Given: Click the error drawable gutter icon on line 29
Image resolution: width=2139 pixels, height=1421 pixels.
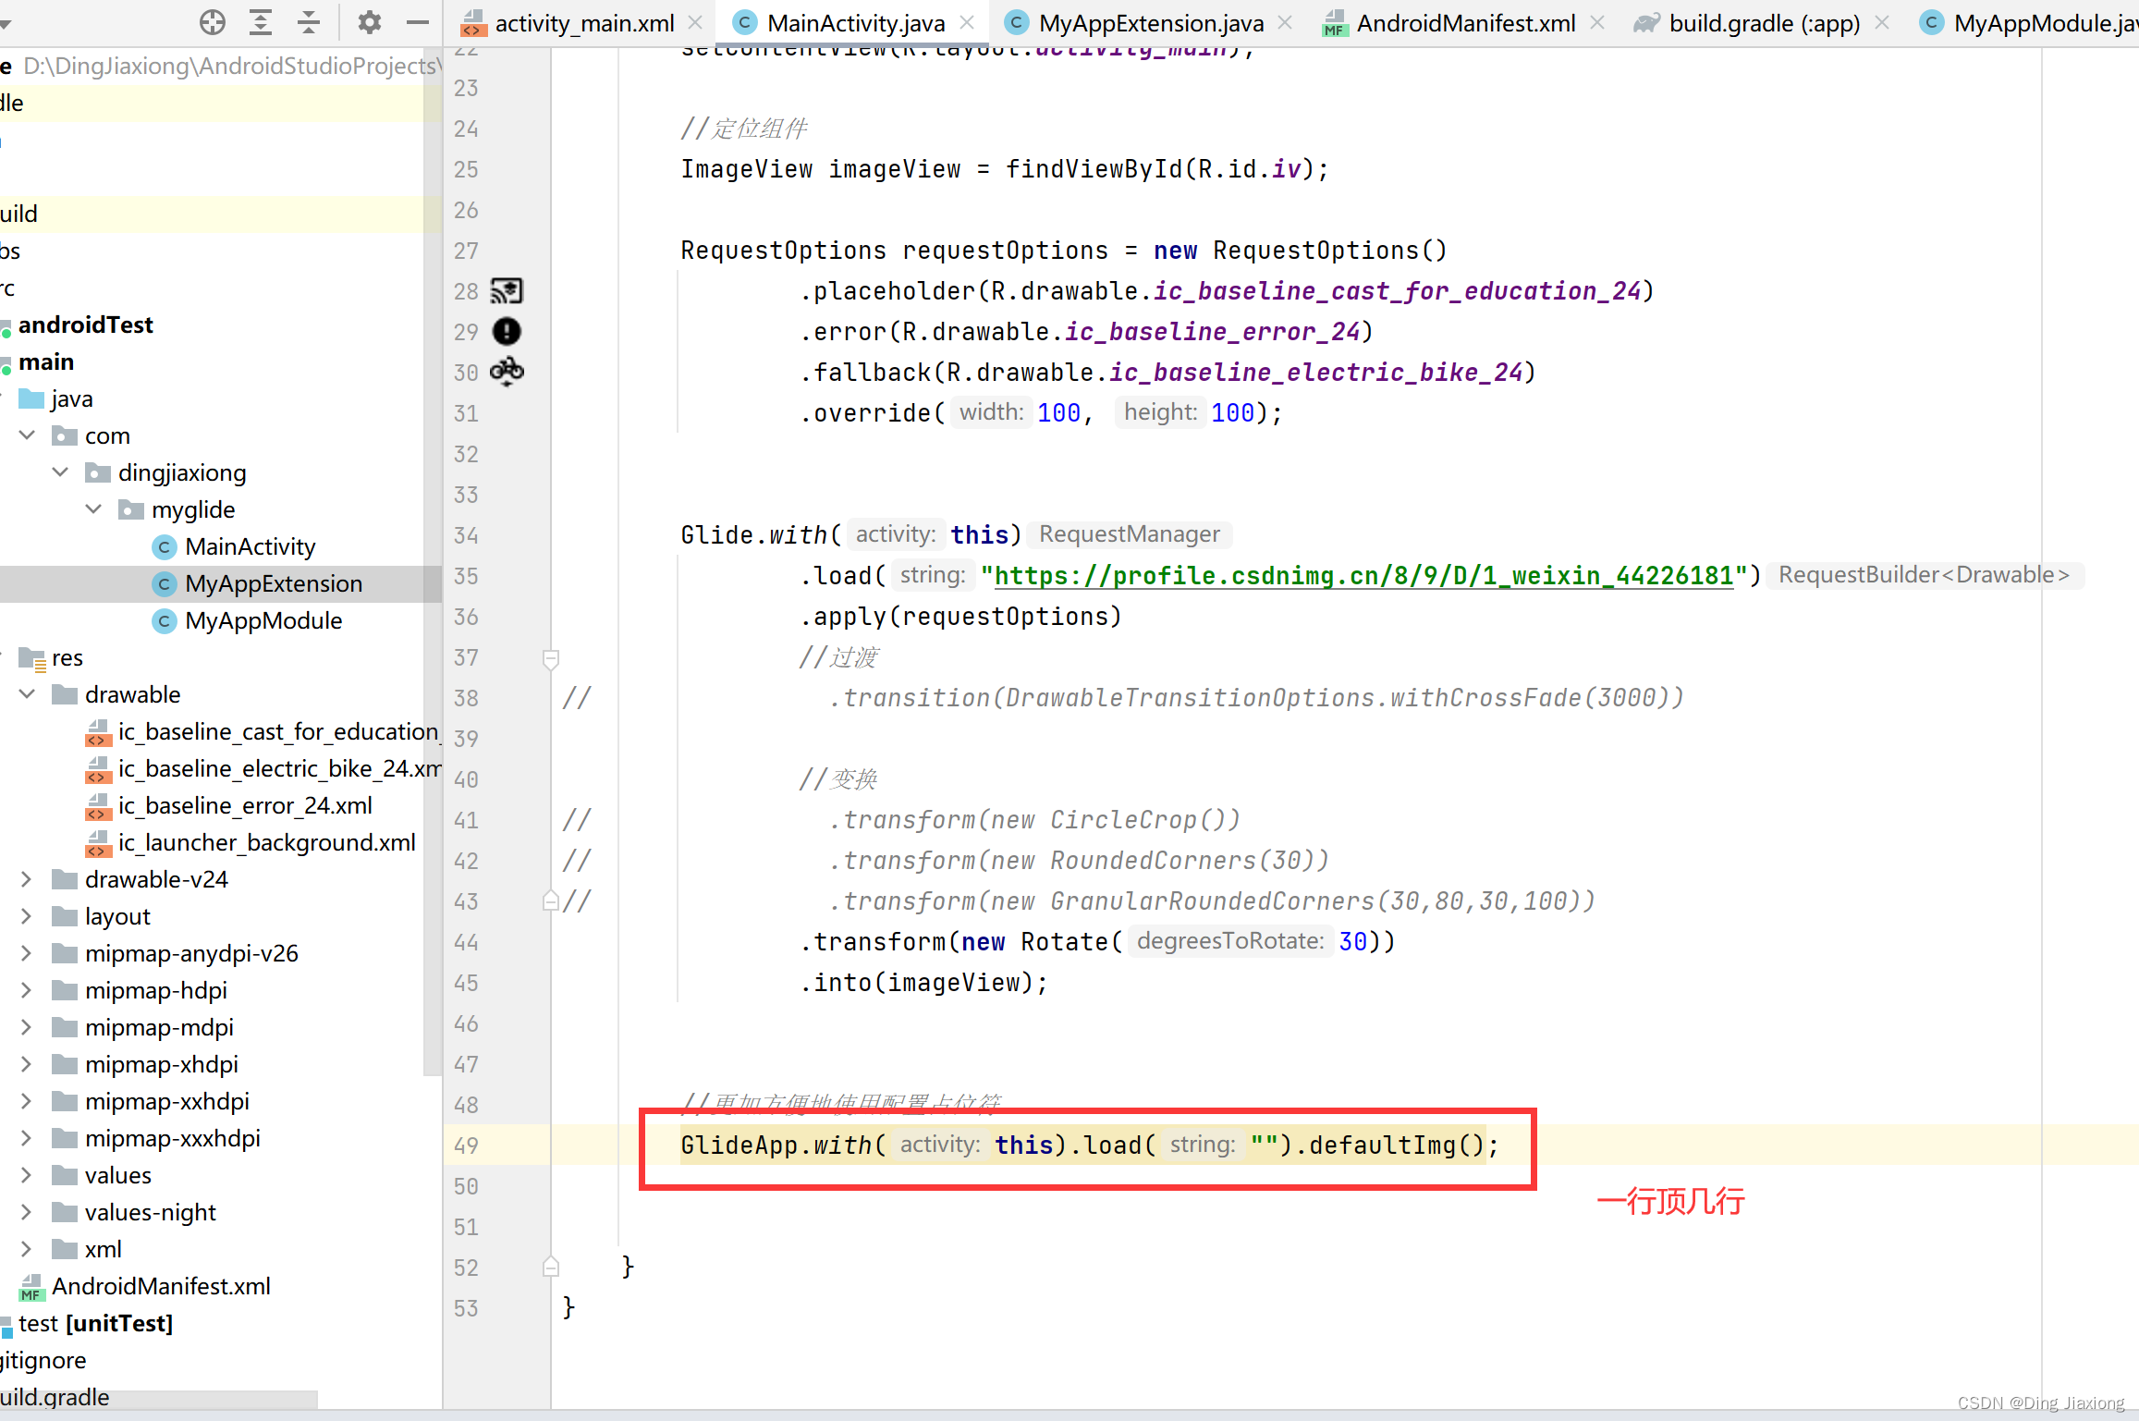Looking at the screenshot, I should tap(507, 331).
